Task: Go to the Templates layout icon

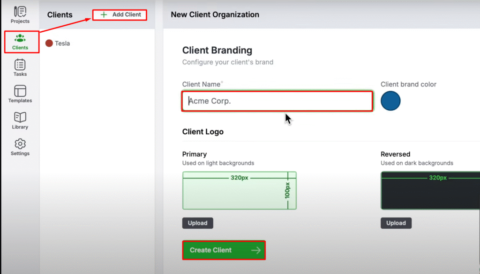Action: pos(20,91)
